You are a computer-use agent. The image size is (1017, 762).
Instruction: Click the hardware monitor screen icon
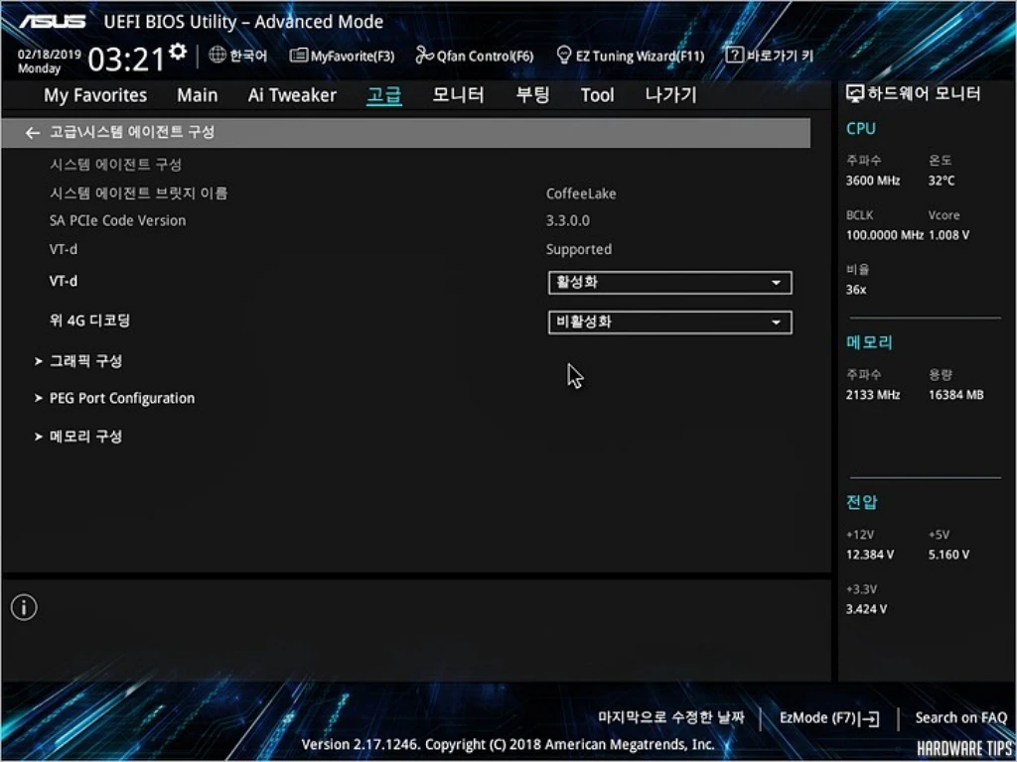tap(855, 94)
